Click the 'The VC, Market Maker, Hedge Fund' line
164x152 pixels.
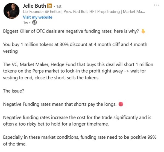click(x=78, y=64)
